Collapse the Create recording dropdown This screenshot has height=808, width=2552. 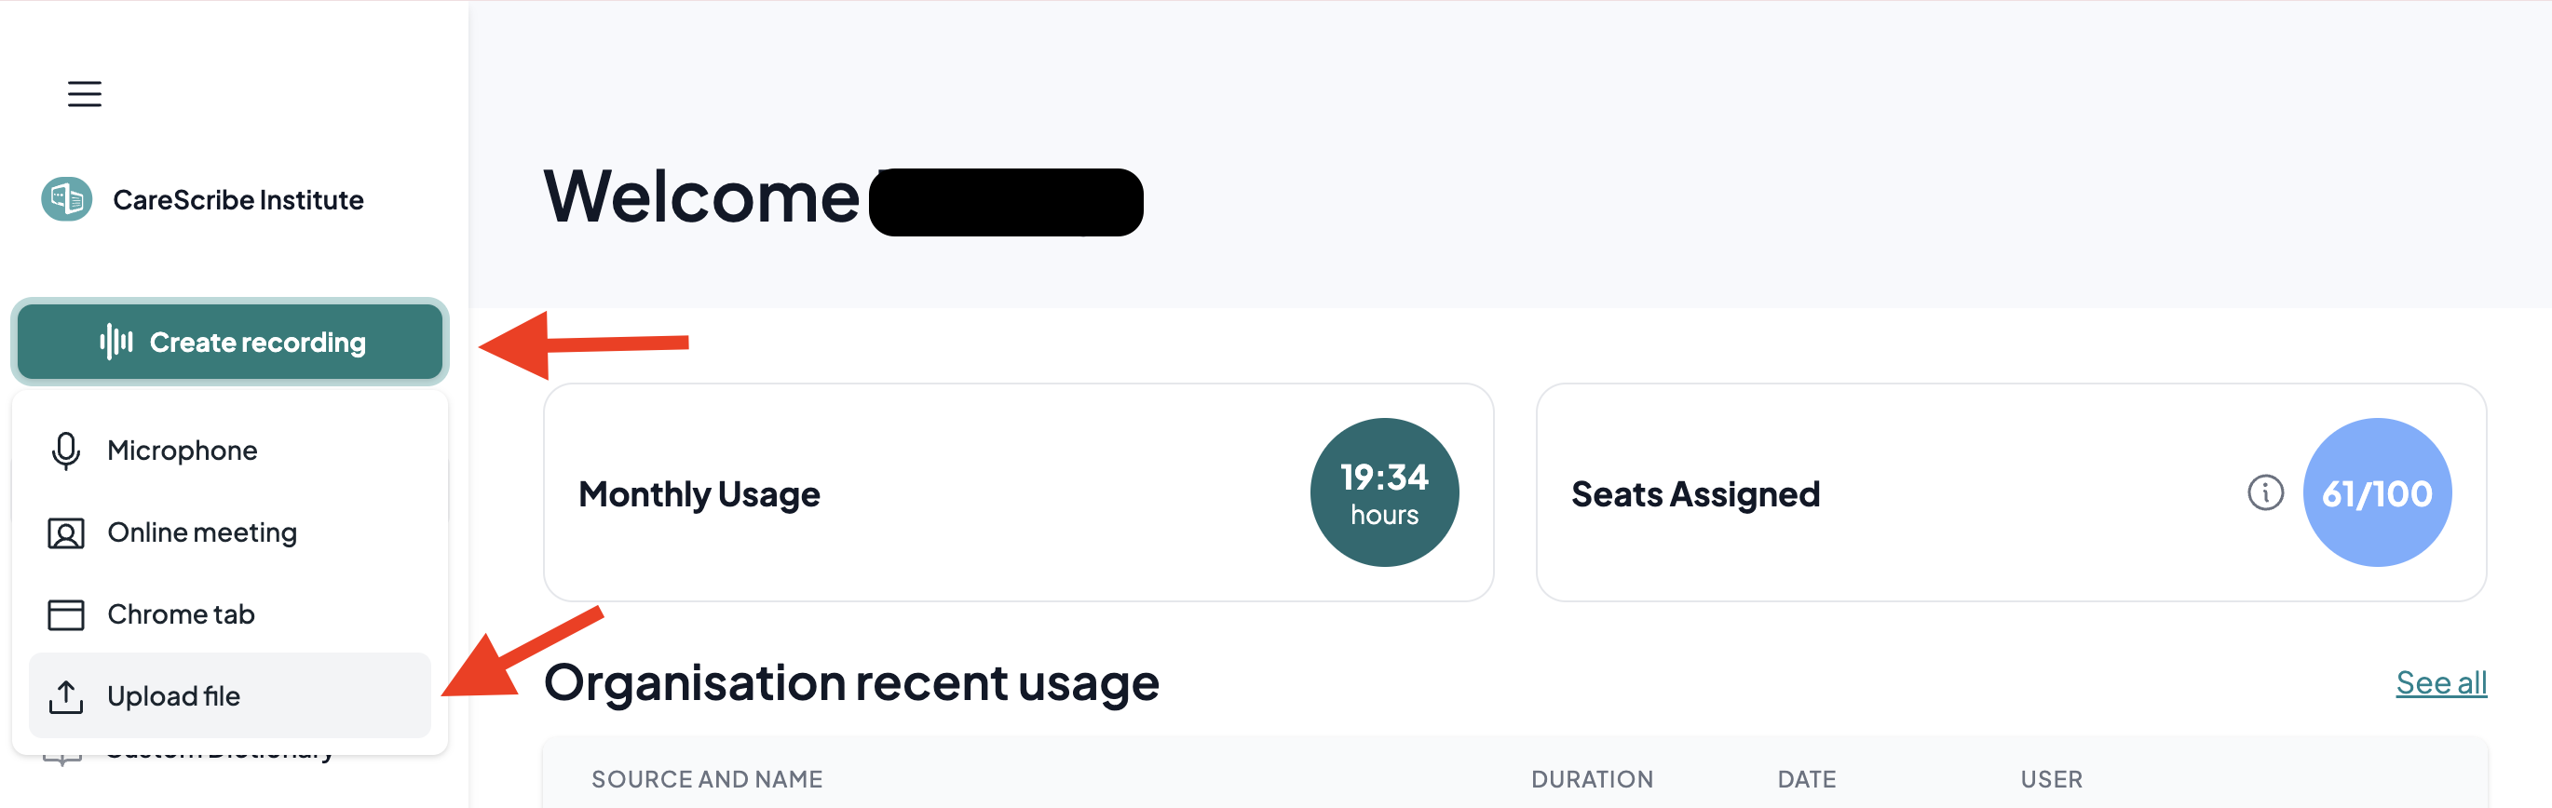[x=230, y=342]
